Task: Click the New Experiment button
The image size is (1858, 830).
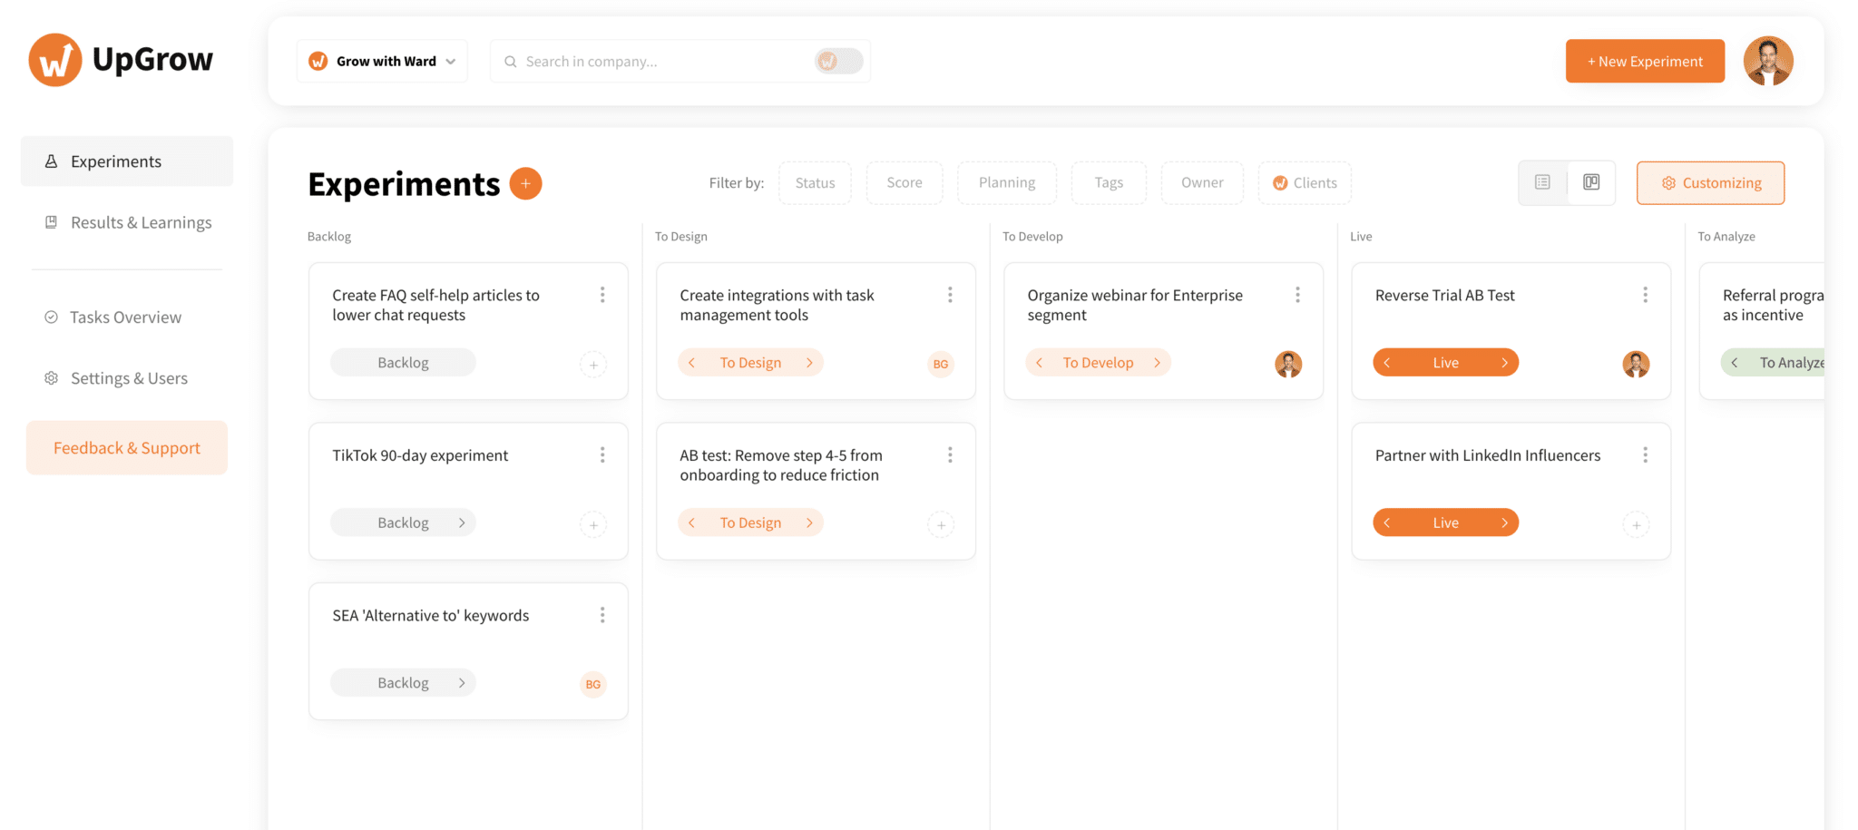Action: 1644,61
